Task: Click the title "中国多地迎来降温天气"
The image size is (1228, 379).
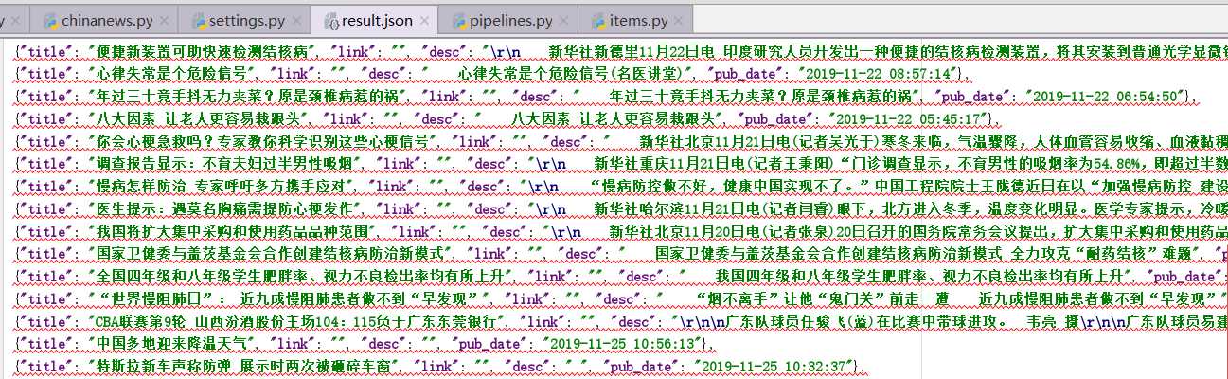Action: pyautogui.click(x=169, y=344)
